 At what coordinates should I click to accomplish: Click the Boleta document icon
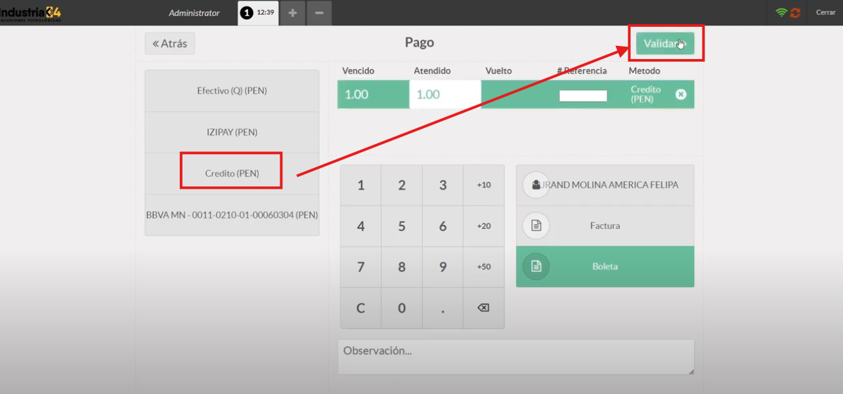(536, 267)
